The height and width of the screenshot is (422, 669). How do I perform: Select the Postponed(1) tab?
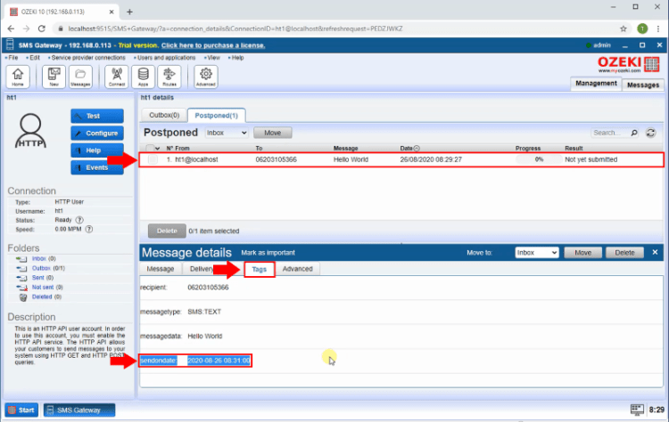tap(217, 116)
